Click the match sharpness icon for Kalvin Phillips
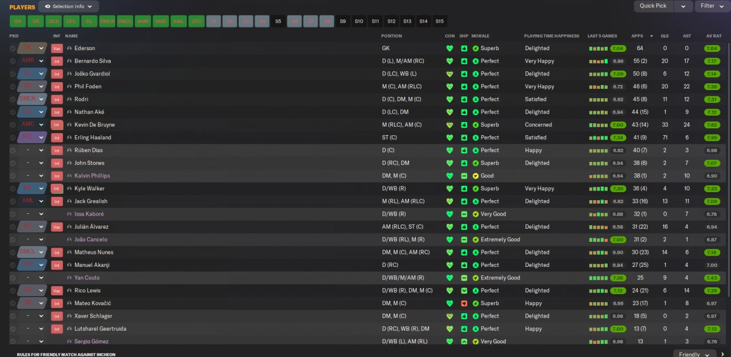The image size is (731, 357). point(464,176)
